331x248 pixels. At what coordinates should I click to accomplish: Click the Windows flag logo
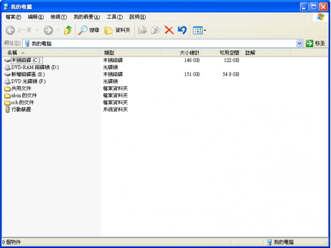(321, 17)
